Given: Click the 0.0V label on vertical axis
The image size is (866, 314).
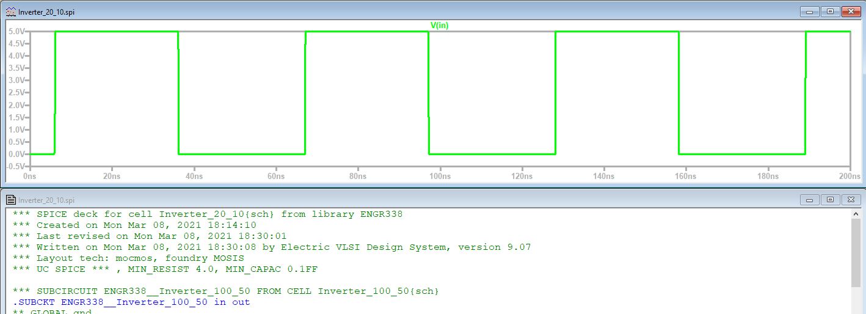Looking at the screenshot, I should [16, 154].
